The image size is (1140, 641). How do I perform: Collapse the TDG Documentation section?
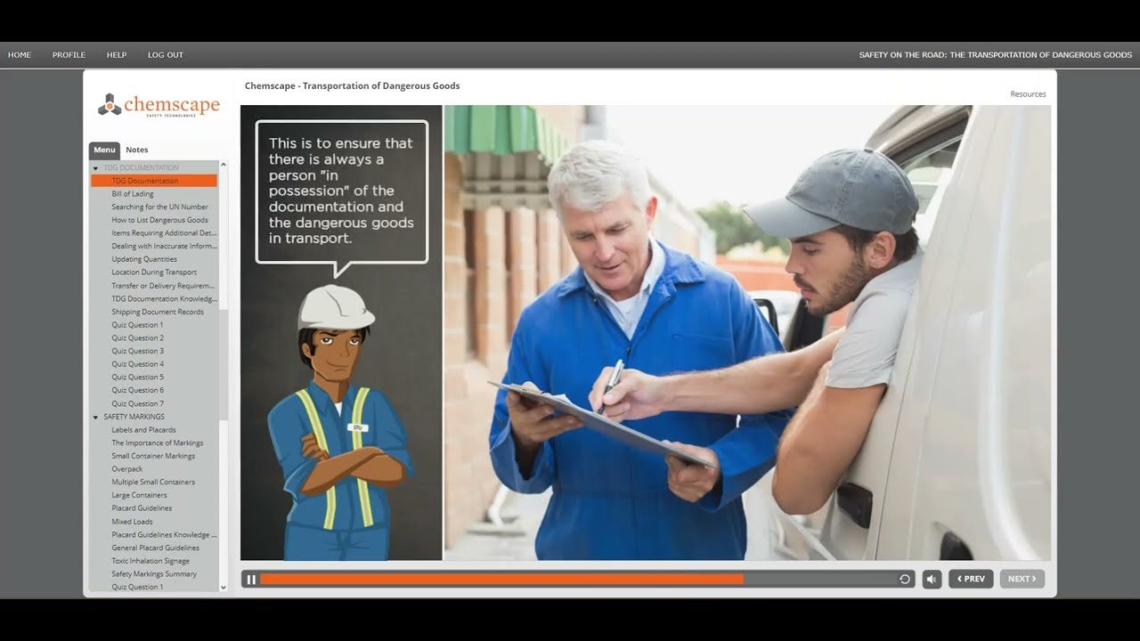96,168
